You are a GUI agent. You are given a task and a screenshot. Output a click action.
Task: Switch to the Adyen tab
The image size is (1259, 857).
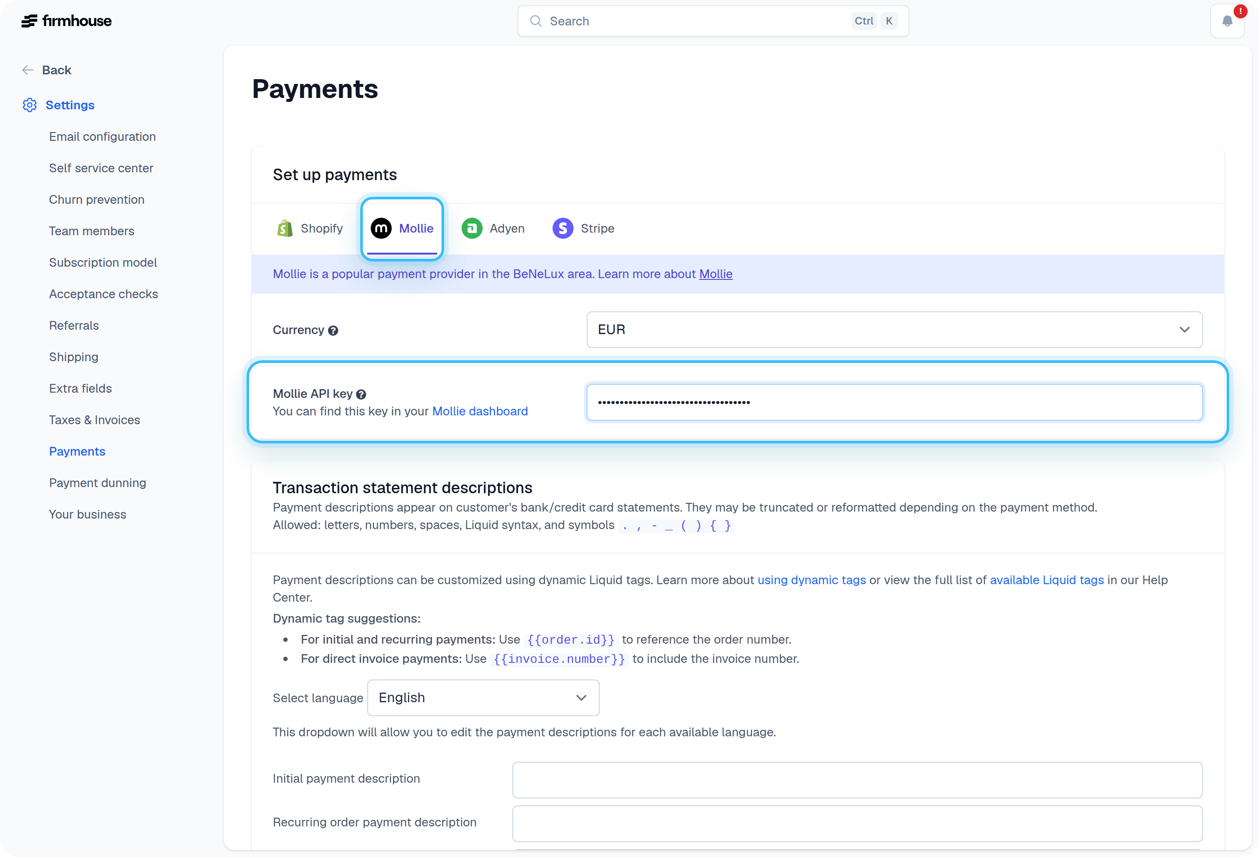[x=493, y=229]
